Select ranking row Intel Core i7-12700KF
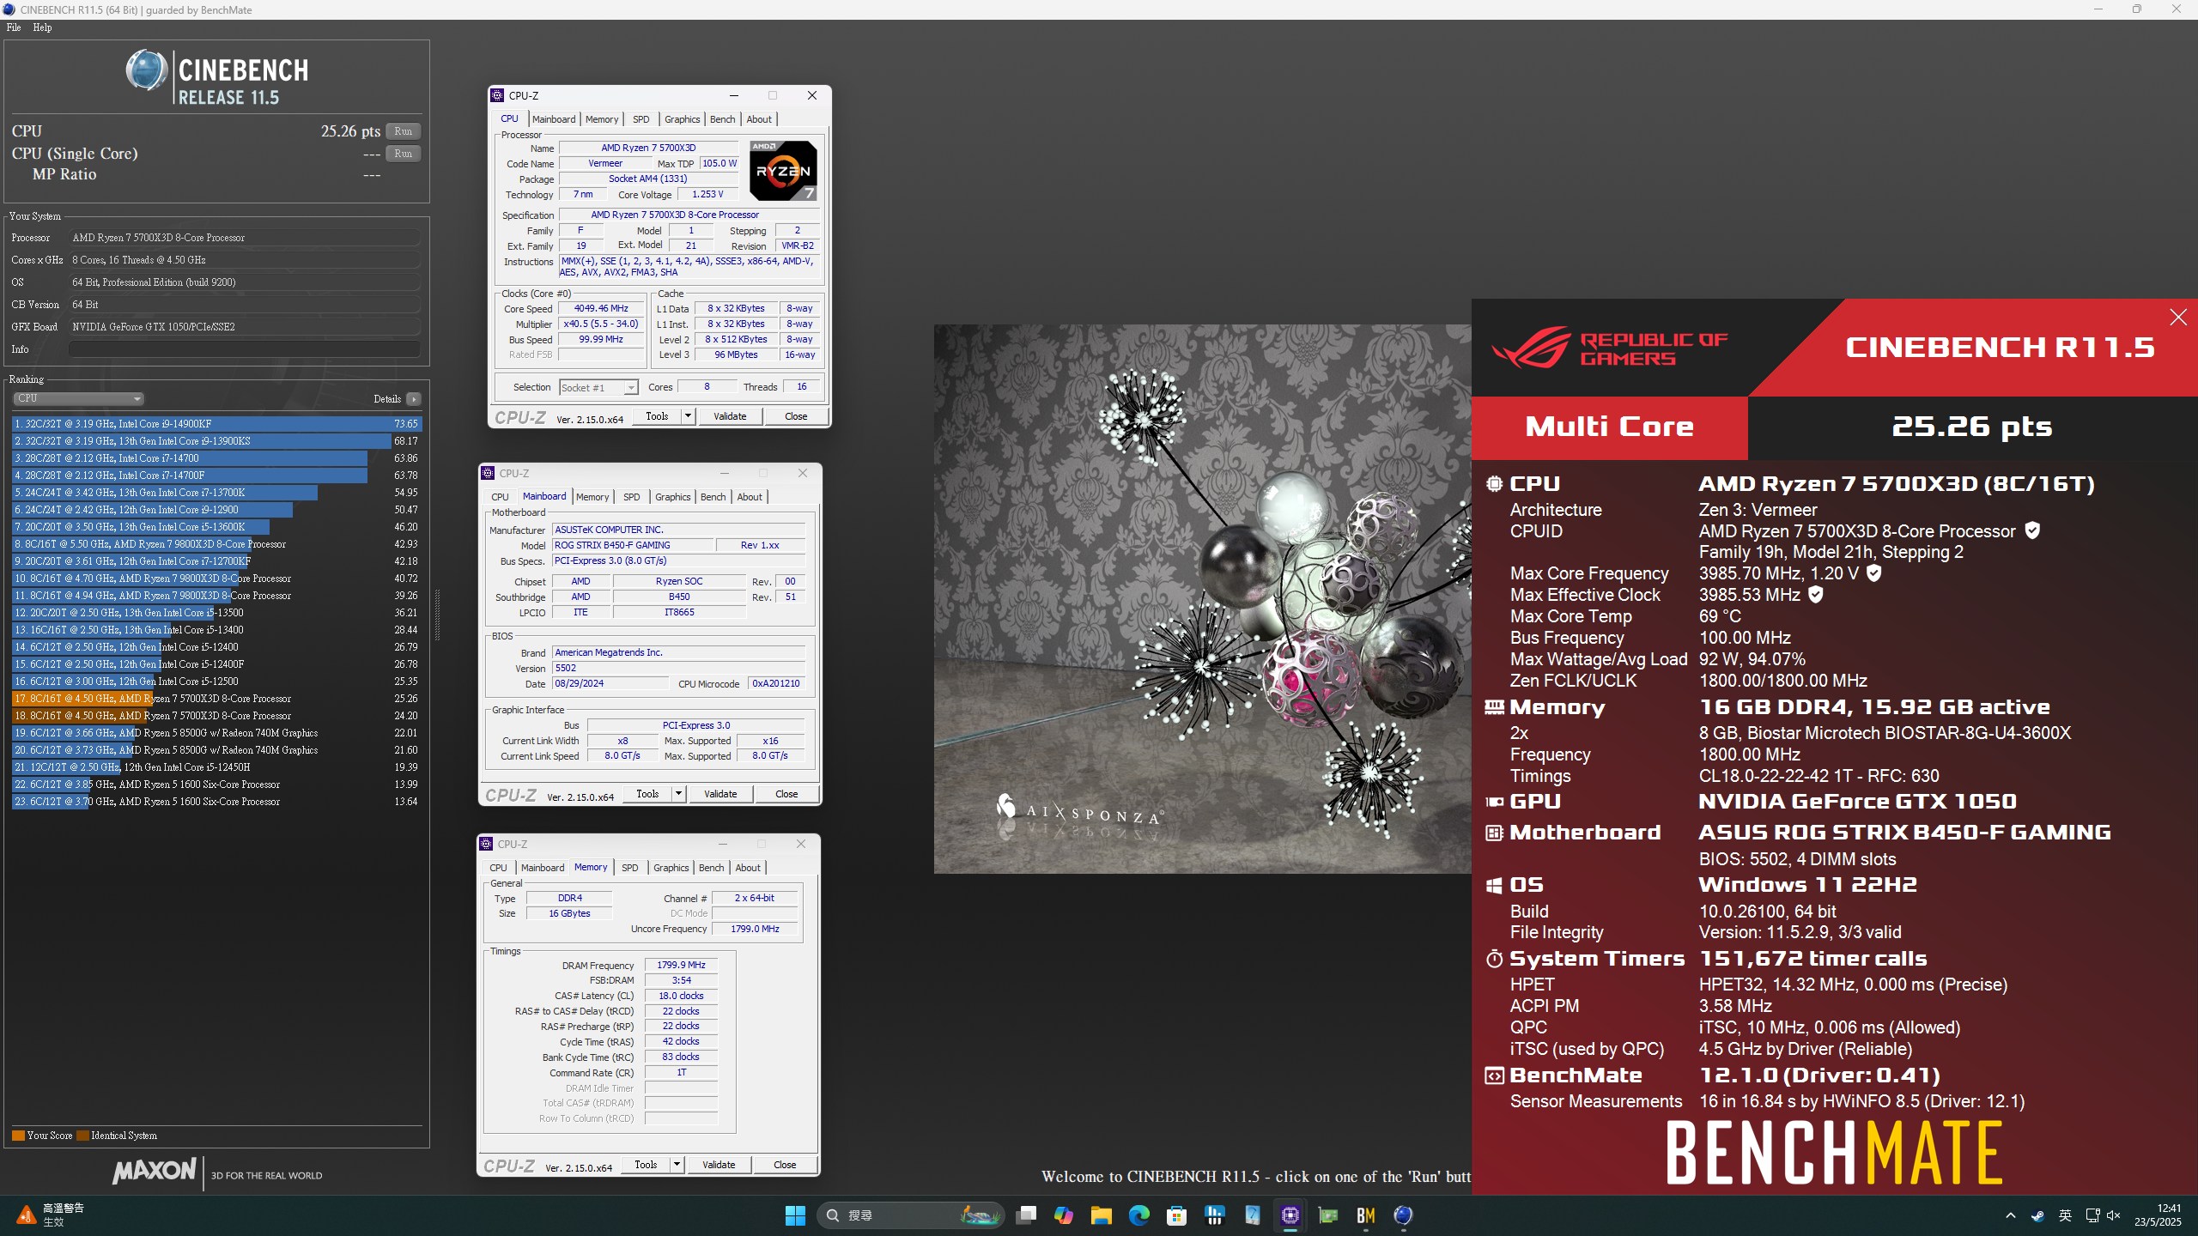The height and width of the screenshot is (1236, 2198). tap(216, 561)
